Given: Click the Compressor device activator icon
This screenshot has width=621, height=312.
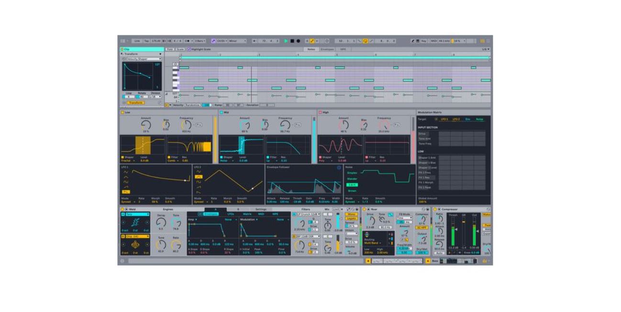Looking at the screenshot, I should (435, 209).
